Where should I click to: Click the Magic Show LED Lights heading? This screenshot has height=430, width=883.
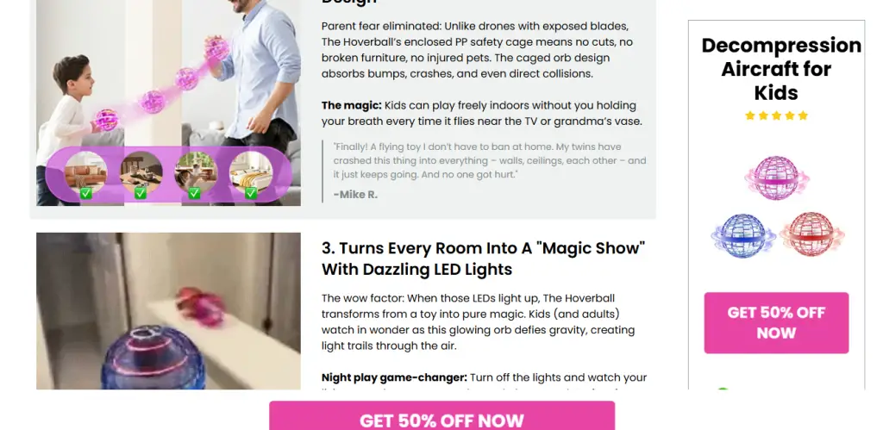[x=483, y=259]
